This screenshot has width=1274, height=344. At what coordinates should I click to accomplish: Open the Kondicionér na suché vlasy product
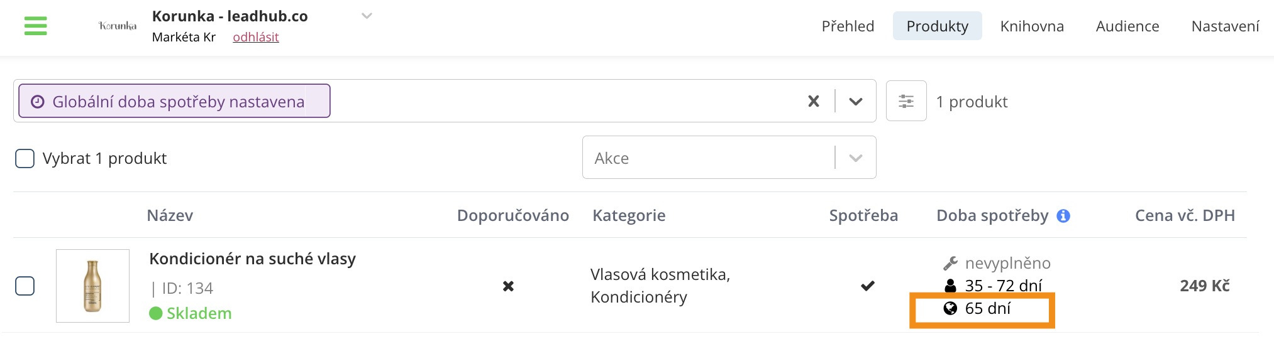pos(252,259)
